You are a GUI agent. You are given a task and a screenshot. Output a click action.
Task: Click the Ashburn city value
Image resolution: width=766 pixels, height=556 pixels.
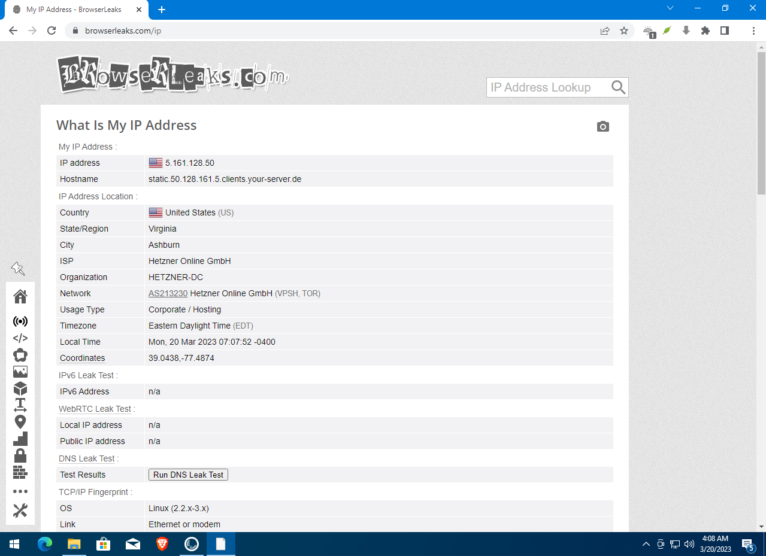(x=164, y=245)
